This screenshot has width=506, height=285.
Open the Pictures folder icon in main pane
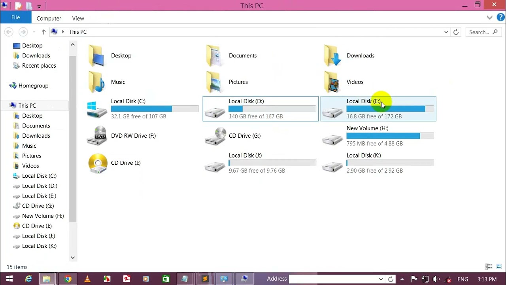coord(214,82)
